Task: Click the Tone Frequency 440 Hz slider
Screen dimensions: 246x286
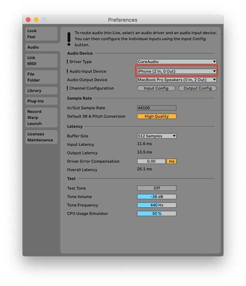Action: click(157, 205)
